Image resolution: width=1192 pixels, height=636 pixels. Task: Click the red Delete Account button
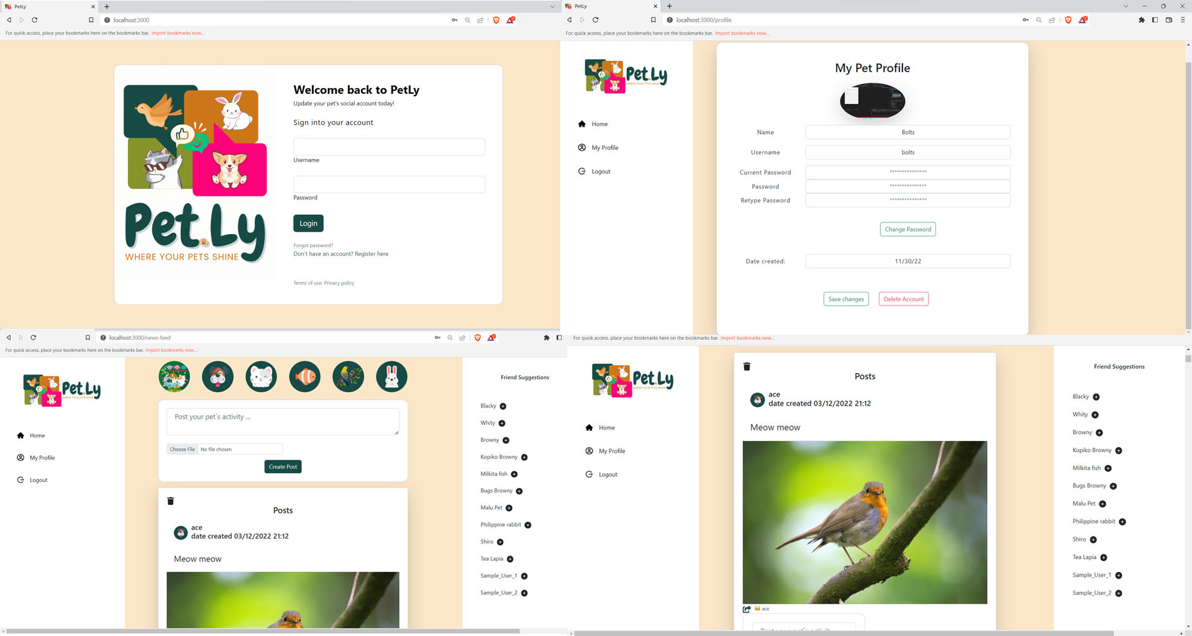[903, 299]
